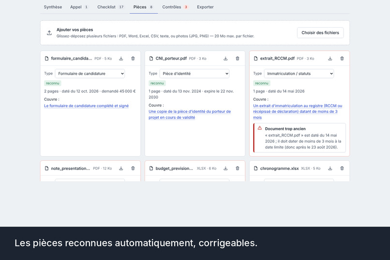Click file name chronogramme.xlsx
The width and height of the screenshot is (390, 260).
[x=279, y=168]
